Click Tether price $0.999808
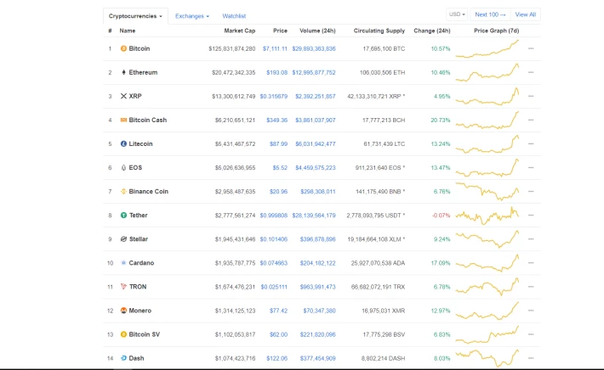 click(x=273, y=216)
